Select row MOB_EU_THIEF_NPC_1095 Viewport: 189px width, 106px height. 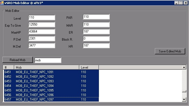click(51, 90)
